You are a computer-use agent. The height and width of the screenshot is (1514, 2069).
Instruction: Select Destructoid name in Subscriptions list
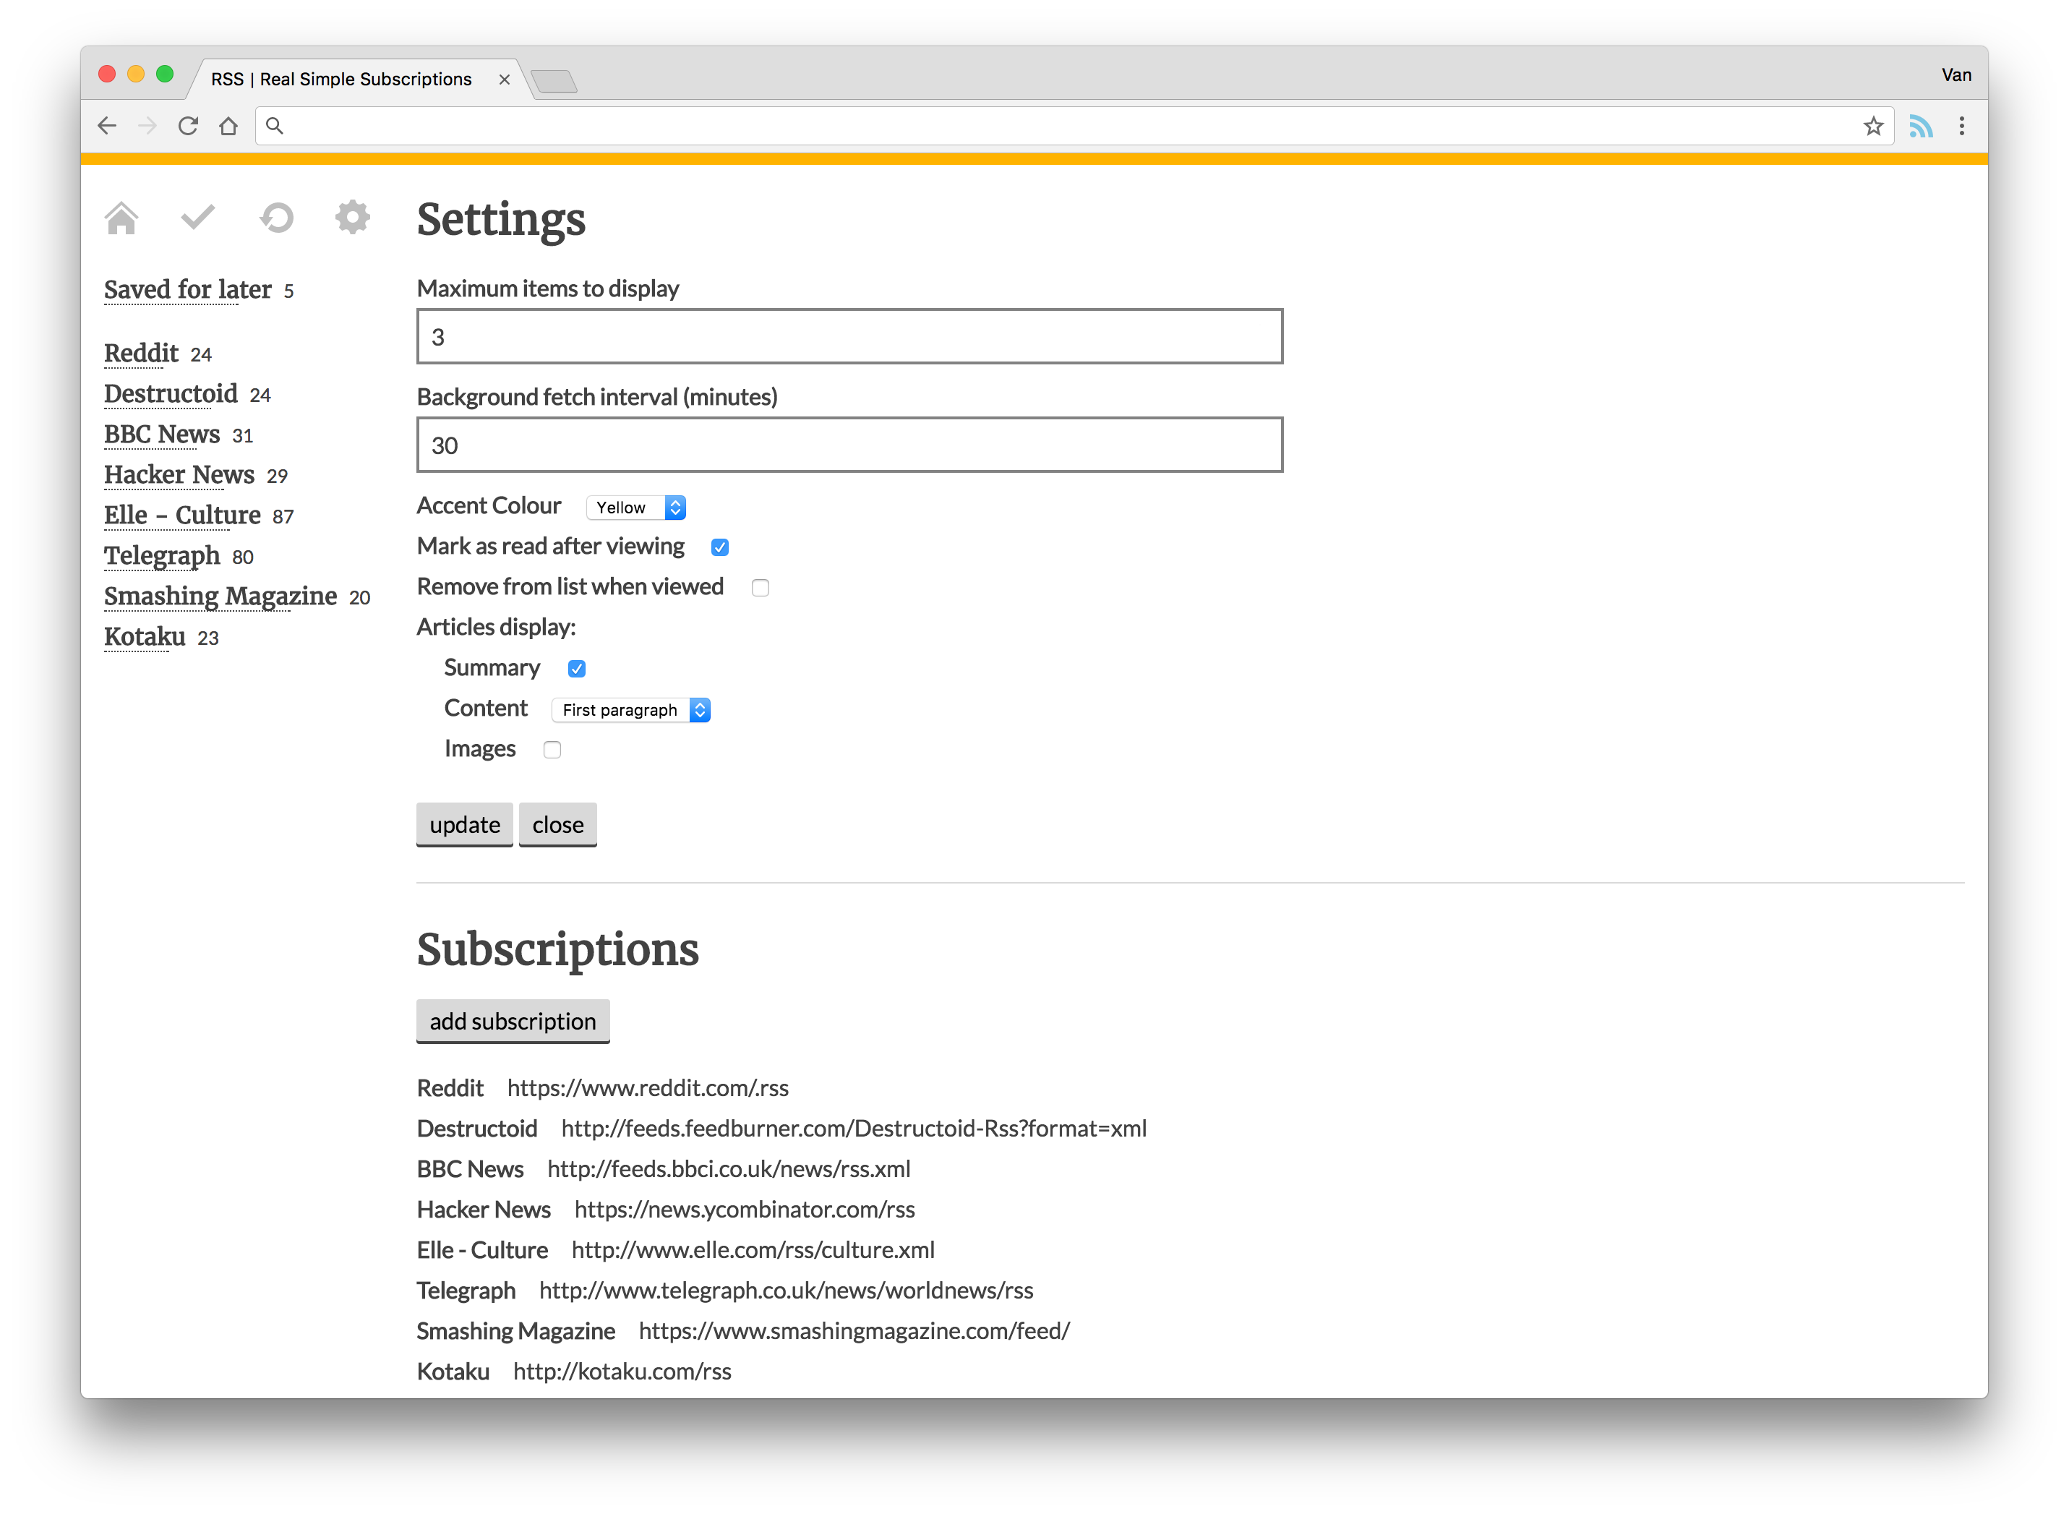tap(476, 1128)
